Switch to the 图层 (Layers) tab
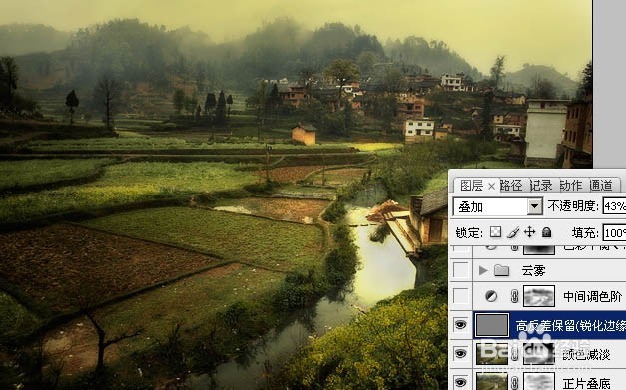The width and height of the screenshot is (626, 390). (x=471, y=186)
